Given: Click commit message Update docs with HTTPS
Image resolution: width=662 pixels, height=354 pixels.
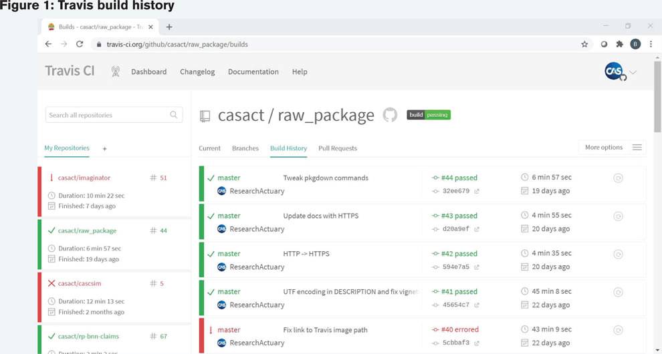Looking at the screenshot, I should coord(320,216).
